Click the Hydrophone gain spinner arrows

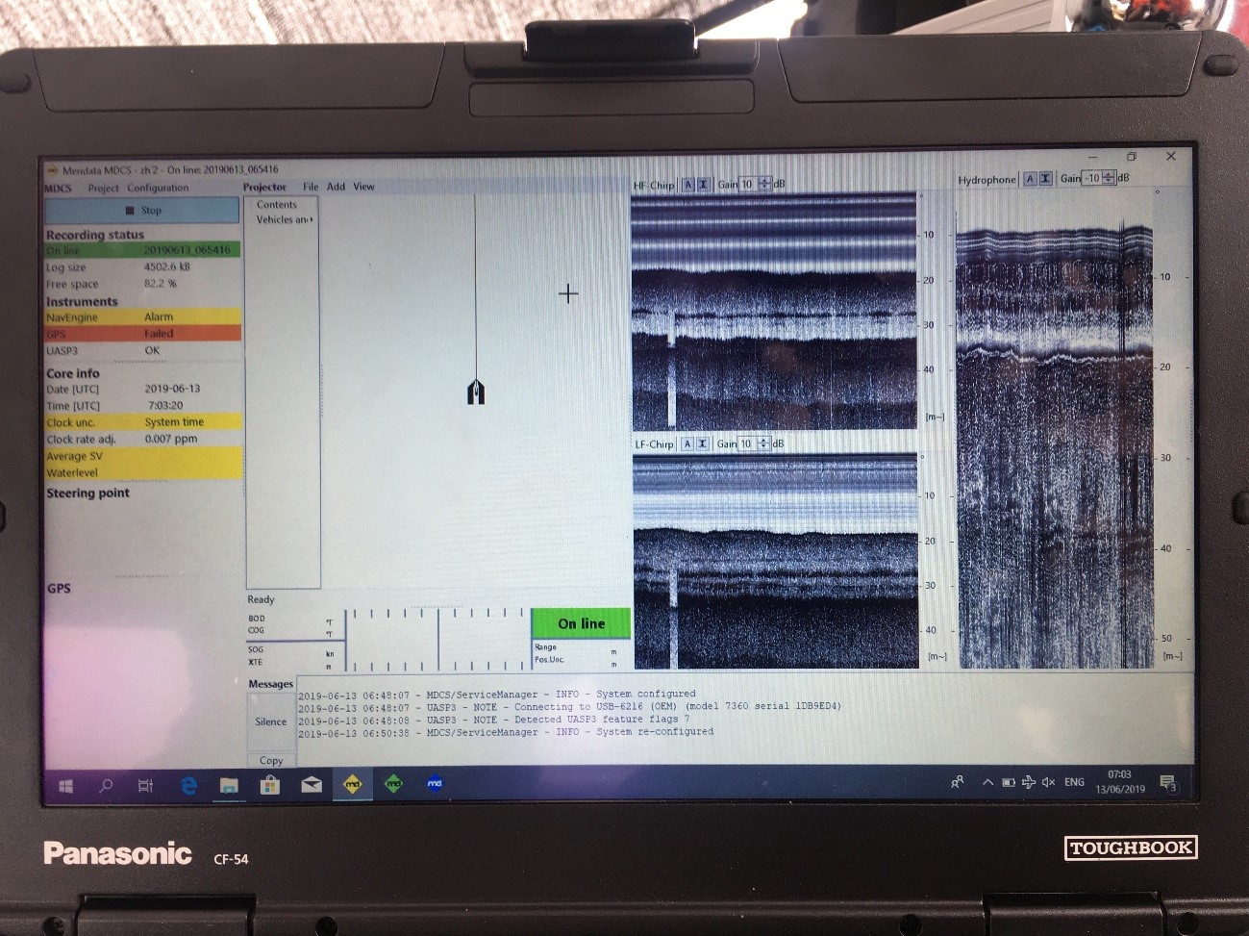[1109, 178]
